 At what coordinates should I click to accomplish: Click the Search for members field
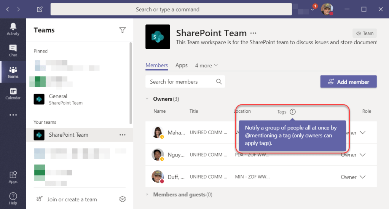coord(185,81)
